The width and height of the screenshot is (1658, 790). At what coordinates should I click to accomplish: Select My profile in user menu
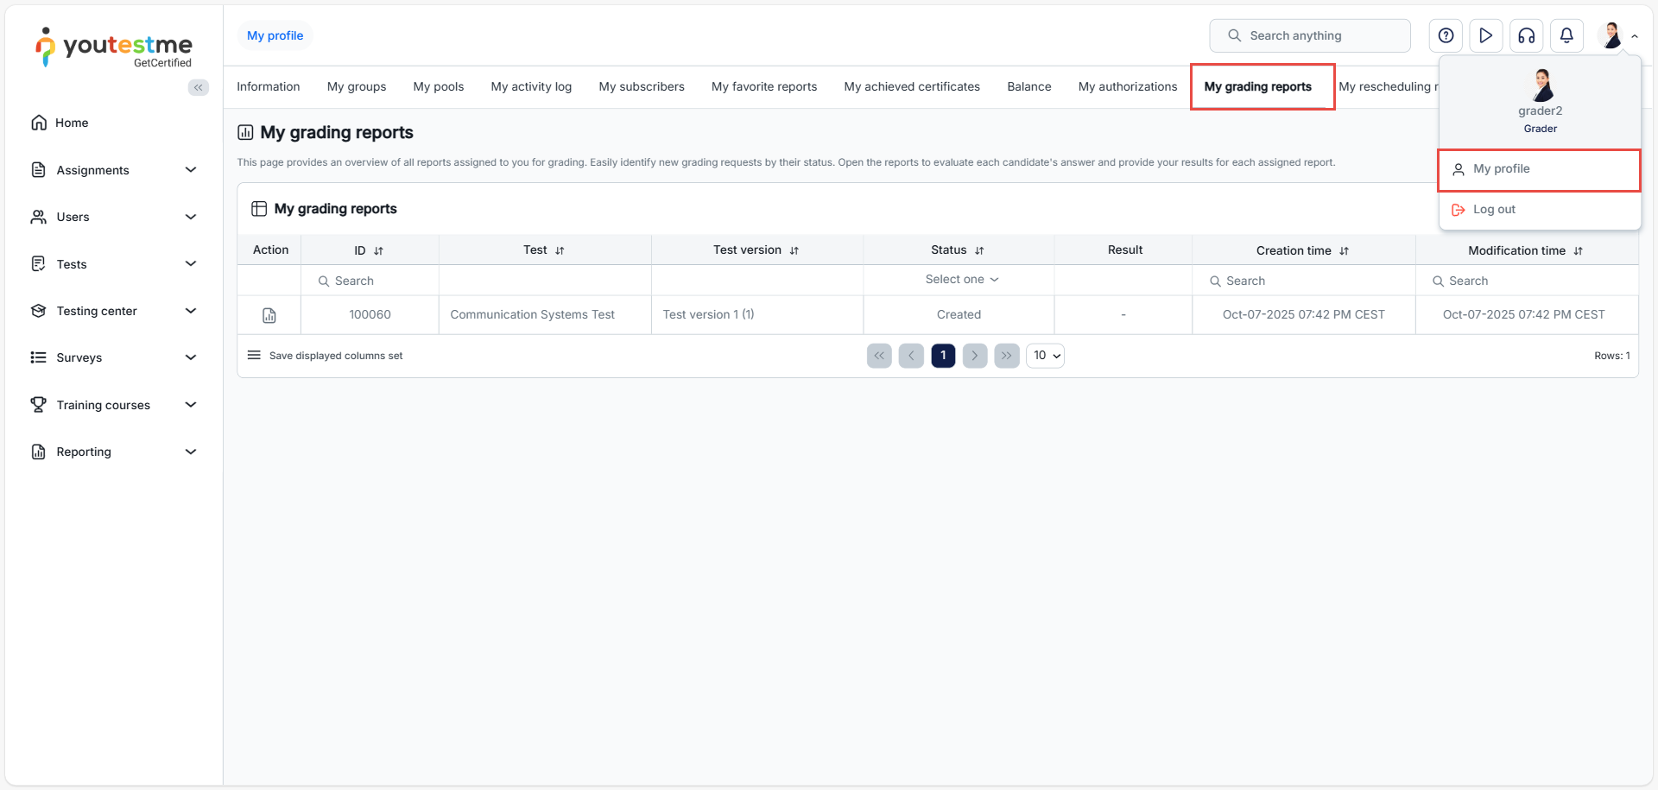(x=1501, y=169)
